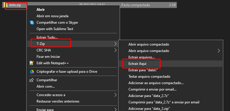The width and height of the screenshot is (230, 111).
Task: Click the Notepad++ icon beside Edit entry
Action: tap(32, 63)
